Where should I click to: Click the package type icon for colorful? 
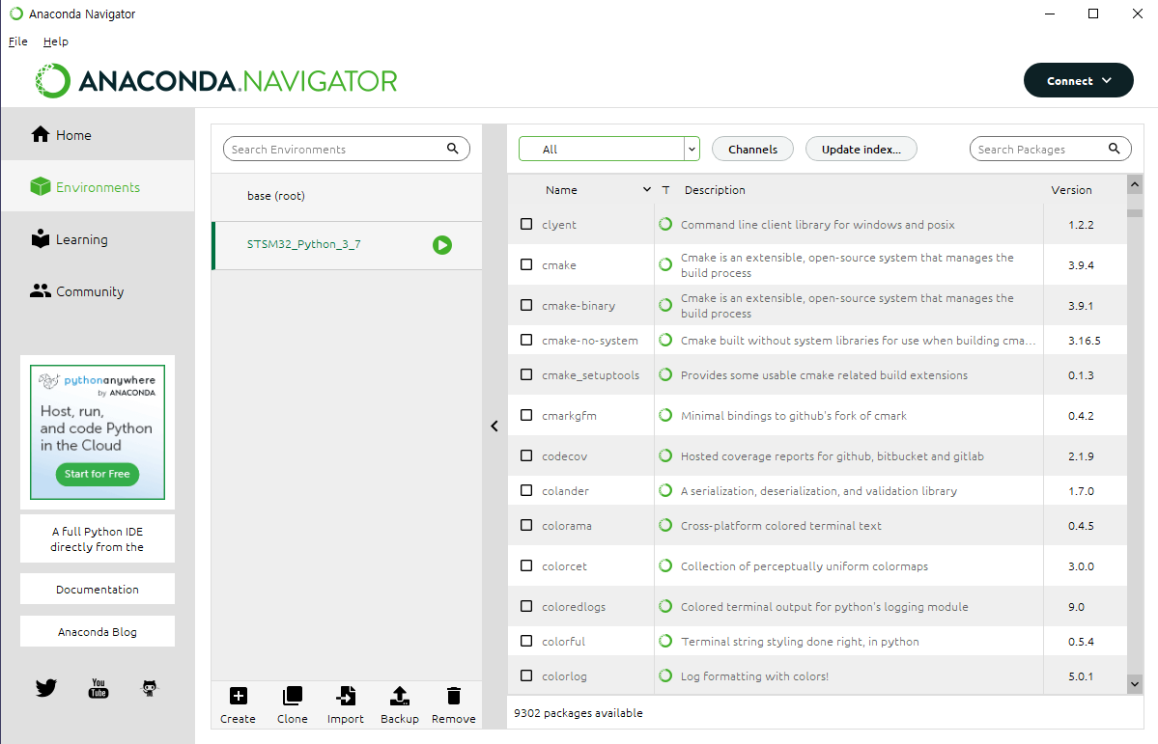click(665, 641)
